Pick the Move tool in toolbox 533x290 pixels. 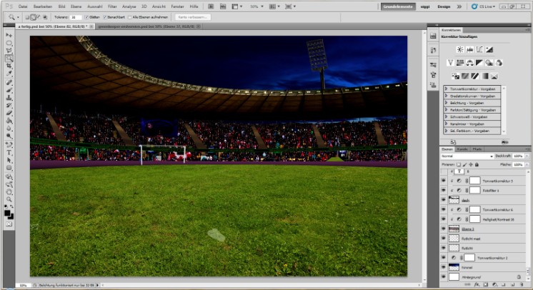point(9,35)
